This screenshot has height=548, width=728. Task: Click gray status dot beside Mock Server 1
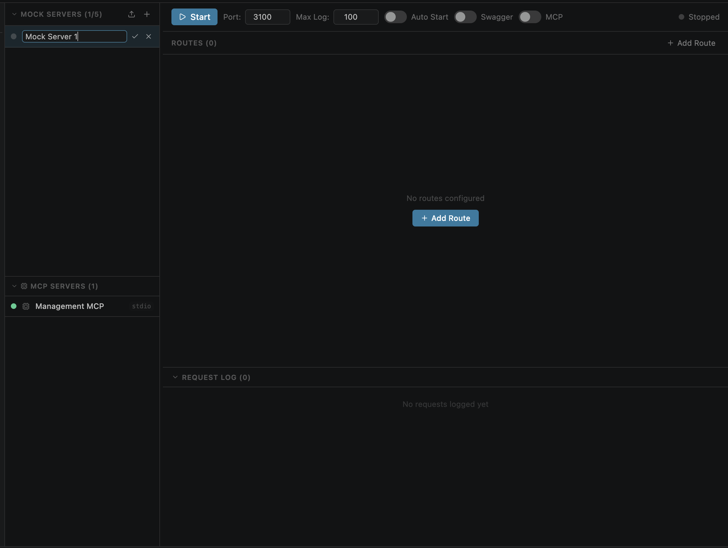coord(14,36)
